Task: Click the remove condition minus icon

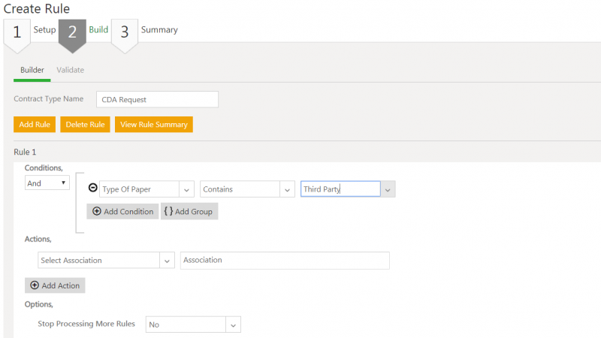Action: pos(93,189)
